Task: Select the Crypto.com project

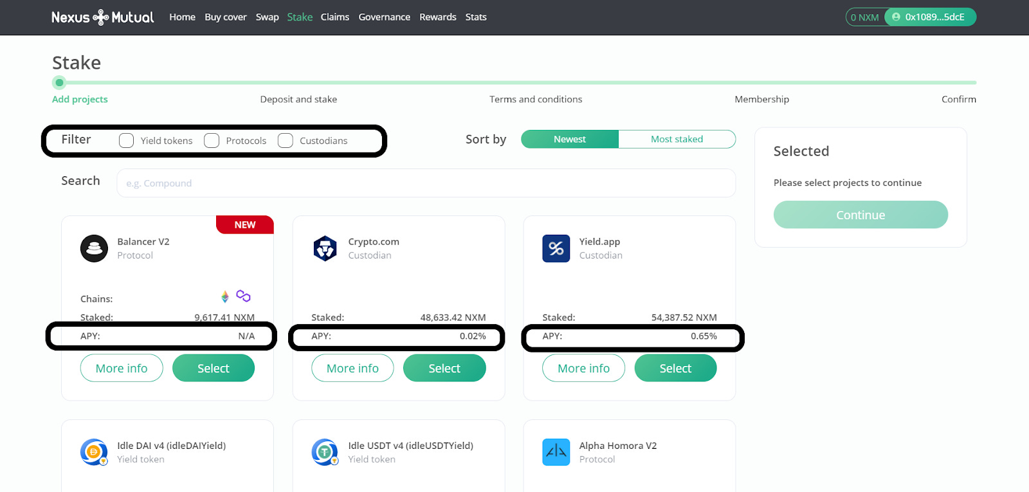Action: [x=444, y=368]
